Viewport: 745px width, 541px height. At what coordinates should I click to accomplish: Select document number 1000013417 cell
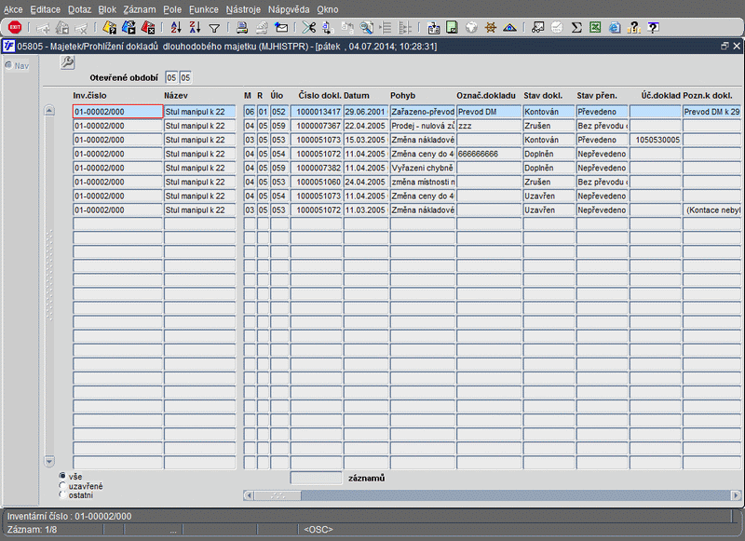coord(316,112)
